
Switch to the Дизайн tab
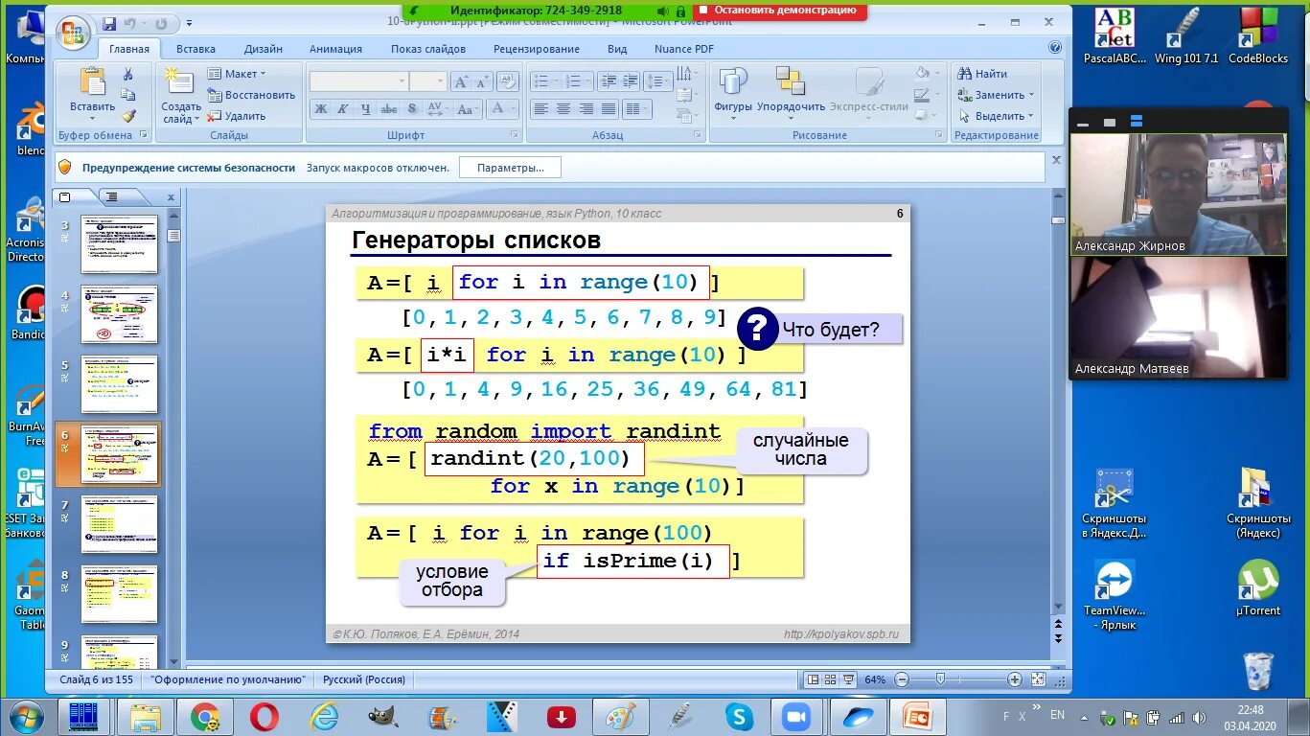[263, 49]
